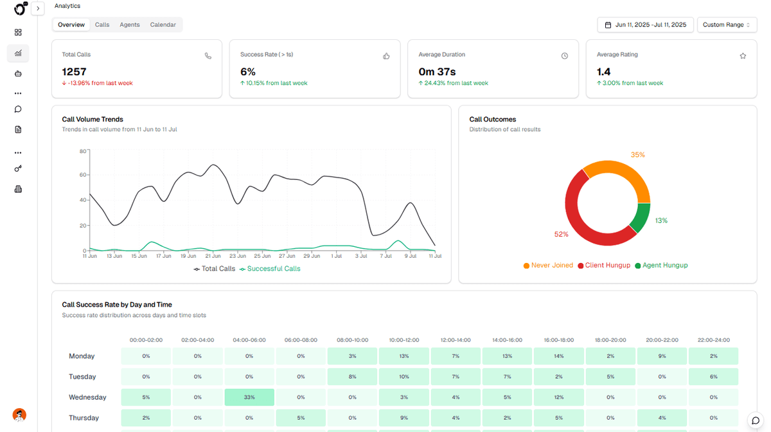Open the bot agents icon in sidebar
Viewport: 771px width, 432px height.
point(18,73)
